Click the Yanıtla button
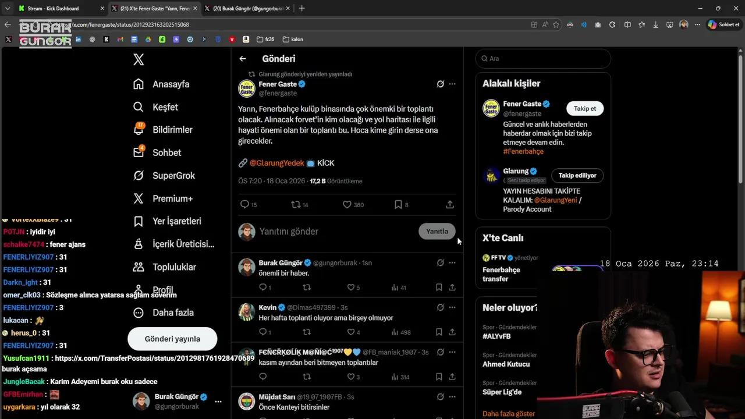This screenshot has height=419, width=745. click(437, 232)
